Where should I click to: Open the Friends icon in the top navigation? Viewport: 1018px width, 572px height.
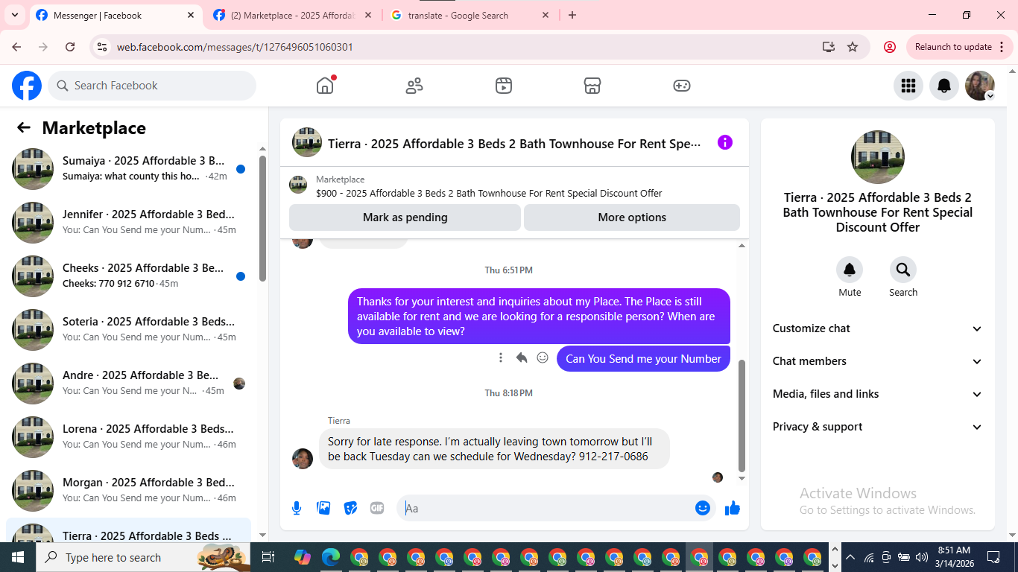(x=414, y=86)
